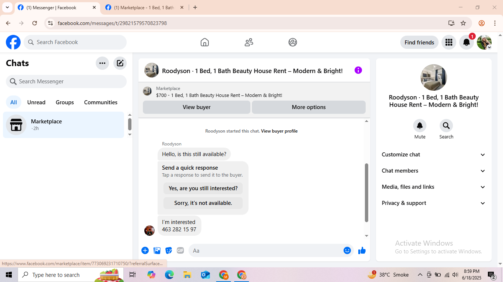Click the Search Facebook field
The height and width of the screenshot is (282, 503).
pyautogui.click(x=75, y=42)
